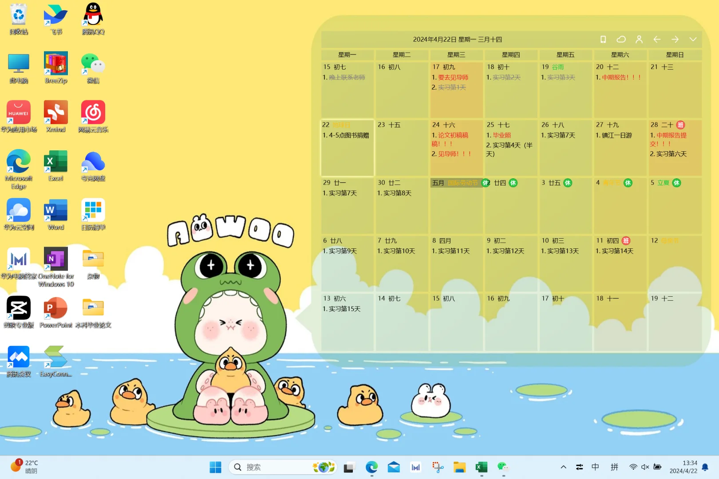Screen dimensions: 719x479
Task: Open 腾讯会议 from the desktop
Action: coord(18,357)
